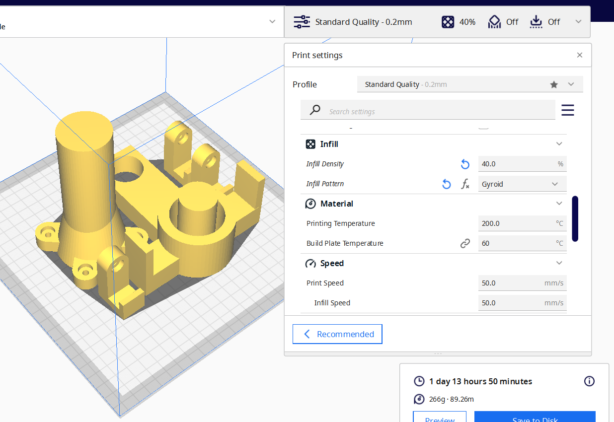The width and height of the screenshot is (614, 422).
Task: Click the material spool usage icon
Action: 419,399
